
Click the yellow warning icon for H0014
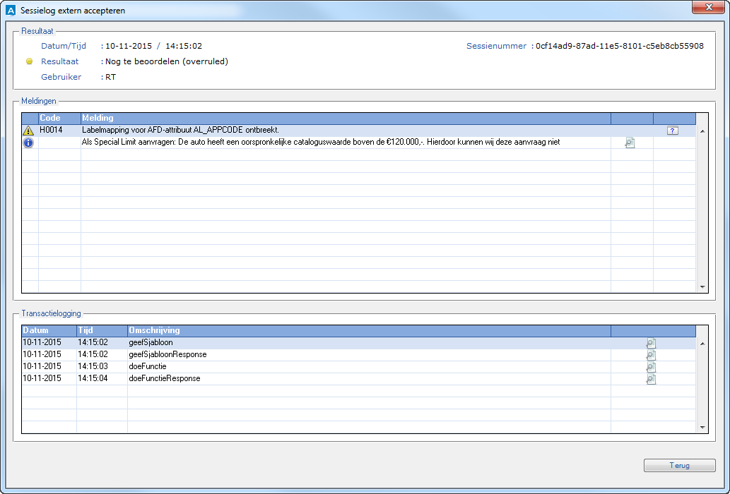point(28,131)
